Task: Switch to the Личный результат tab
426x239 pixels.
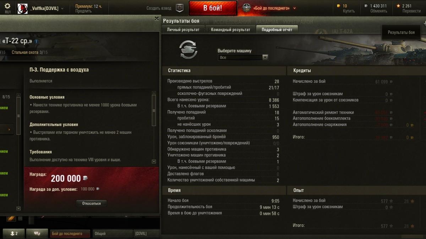Action: (x=183, y=30)
